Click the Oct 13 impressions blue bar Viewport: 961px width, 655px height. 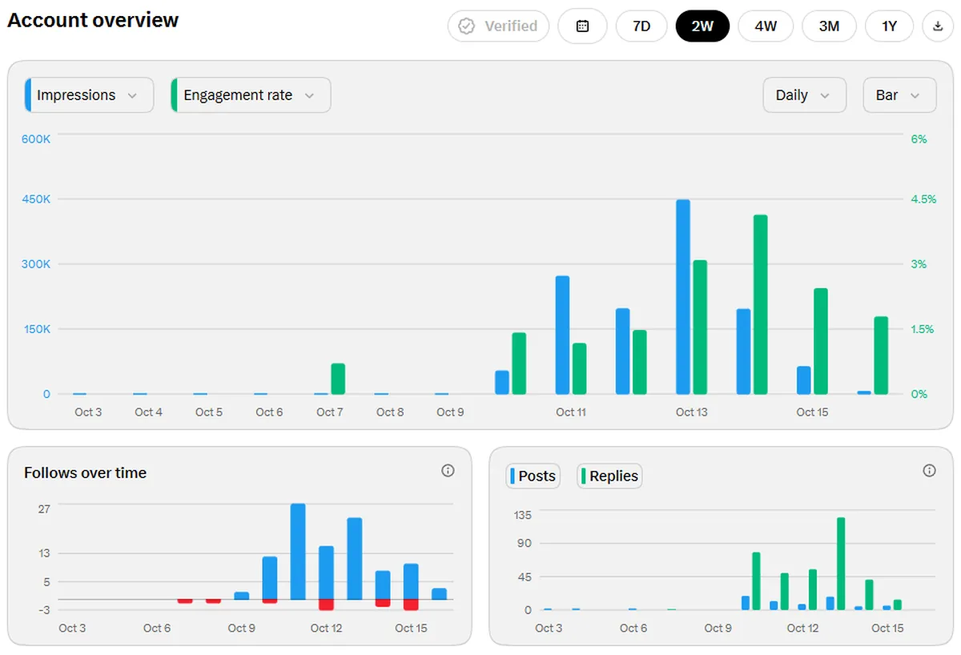[683, 297]
